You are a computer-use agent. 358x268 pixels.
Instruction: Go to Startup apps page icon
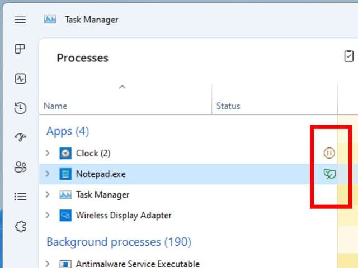click(x=20, y=137)
